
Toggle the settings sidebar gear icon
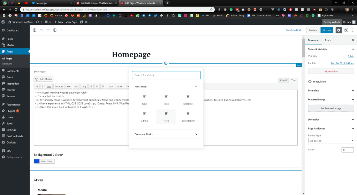339,30
